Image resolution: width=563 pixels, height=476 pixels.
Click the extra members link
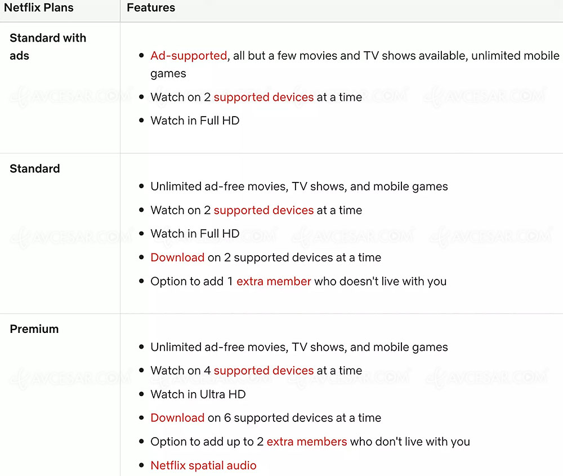click(x=307, y=441)
